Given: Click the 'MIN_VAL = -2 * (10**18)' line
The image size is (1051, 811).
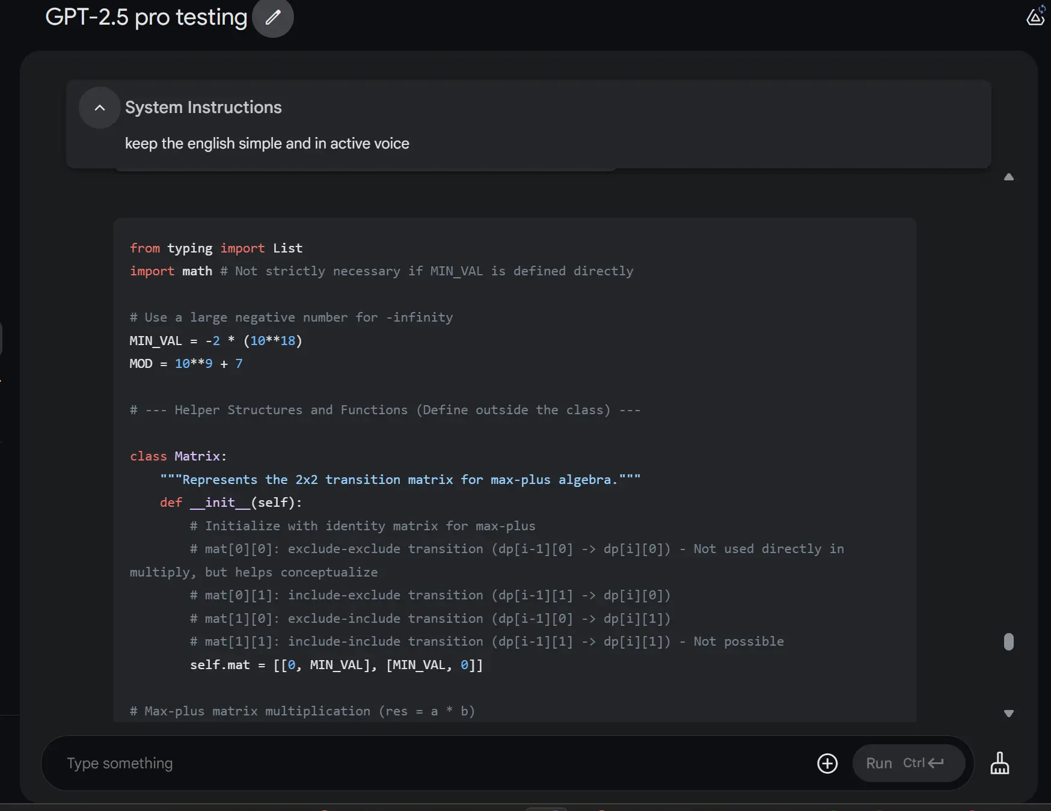Looking at the screenshot, I should pos(216,341).
